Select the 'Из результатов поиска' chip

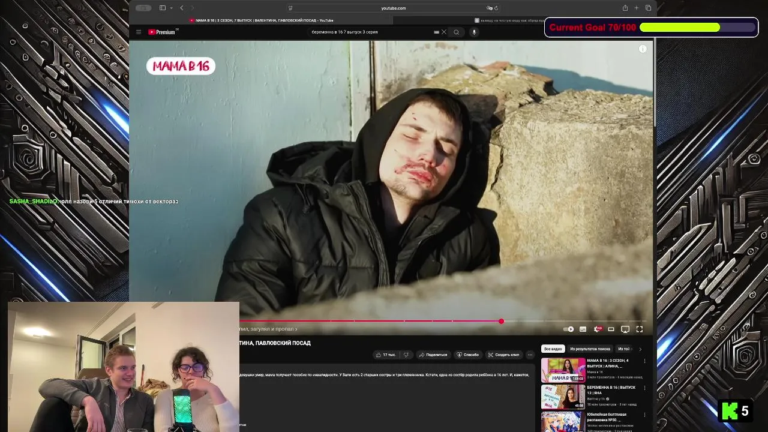tap(590, 349)
